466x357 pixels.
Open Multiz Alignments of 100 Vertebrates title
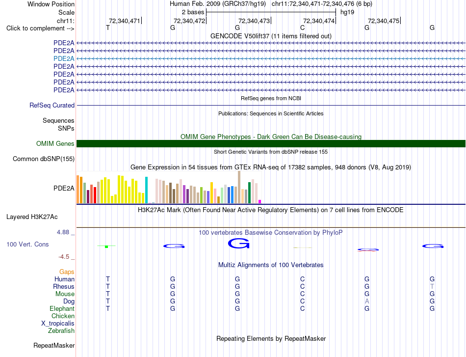pyautogui.click(x=271, y=265)
